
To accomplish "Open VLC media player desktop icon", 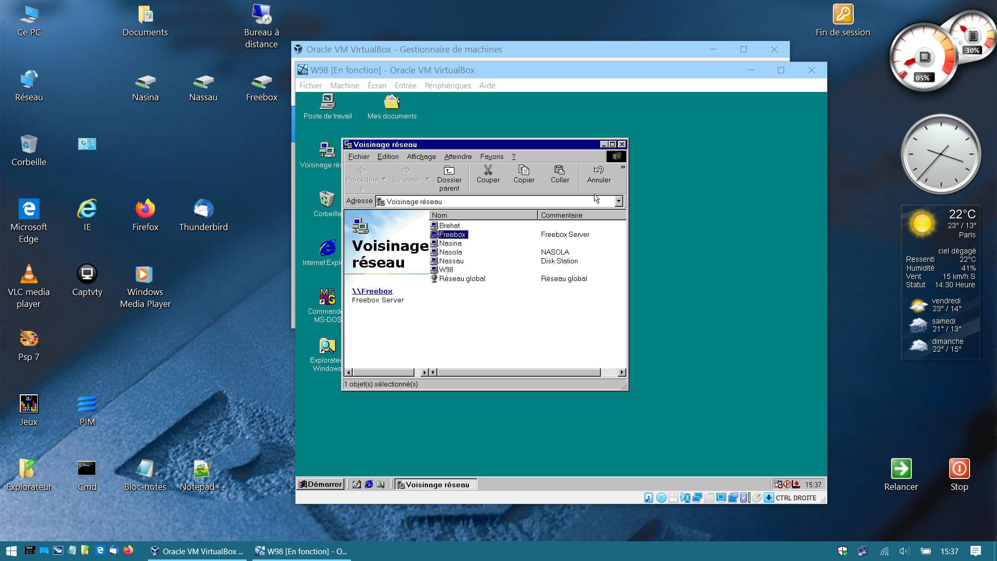I will click(x=29, y=286).
